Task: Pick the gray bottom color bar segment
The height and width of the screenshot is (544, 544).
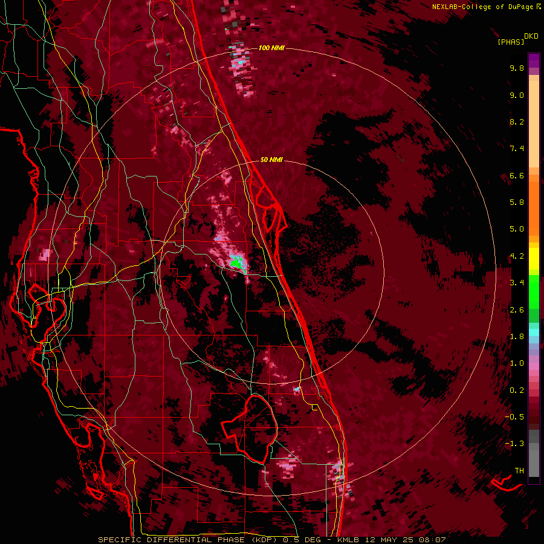Action: pos(534,460)
